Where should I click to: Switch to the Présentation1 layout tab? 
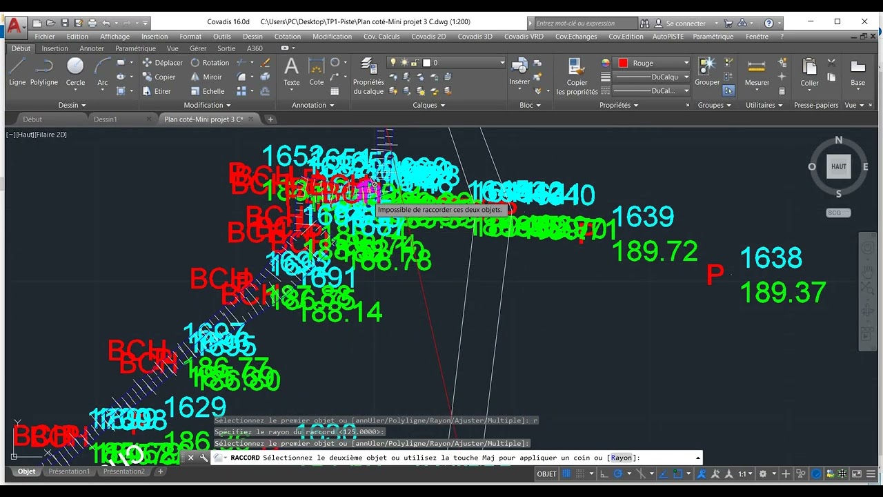tap(69, 471)
